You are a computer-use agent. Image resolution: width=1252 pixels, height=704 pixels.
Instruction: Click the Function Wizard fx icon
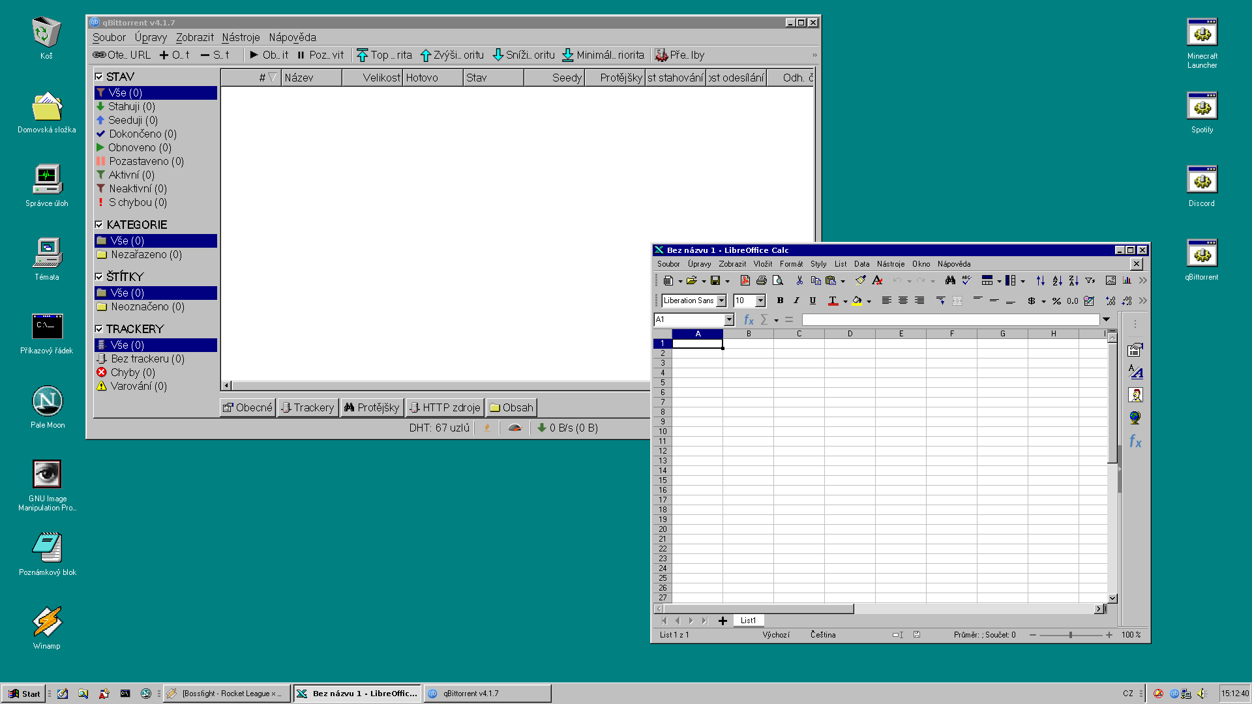[x=749, y=320]
